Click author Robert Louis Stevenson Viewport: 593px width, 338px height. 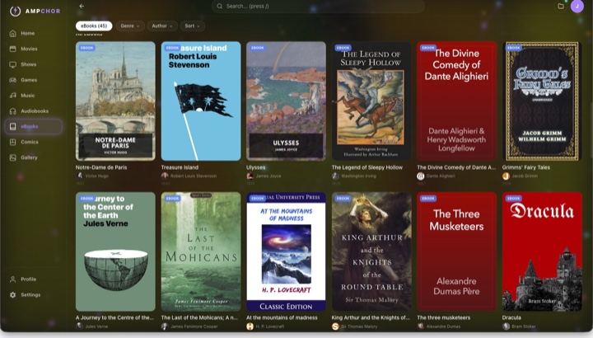pos(194,176)
